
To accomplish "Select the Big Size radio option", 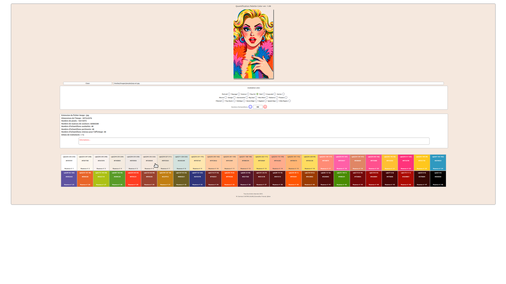I will pos(256,97).
